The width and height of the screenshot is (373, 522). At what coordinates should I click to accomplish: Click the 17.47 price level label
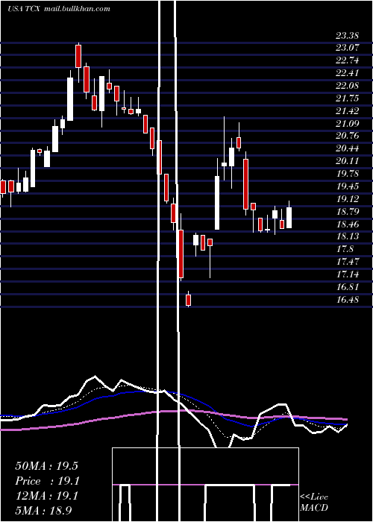347,262
